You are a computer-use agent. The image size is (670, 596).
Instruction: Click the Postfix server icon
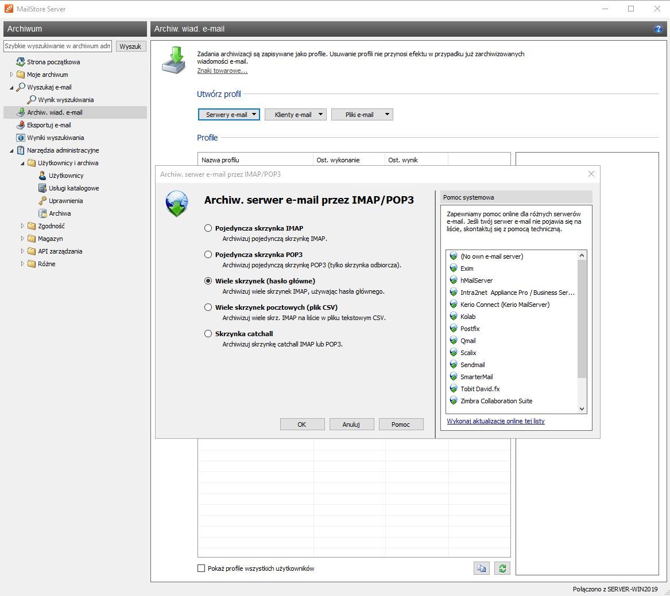pos(454,328)
